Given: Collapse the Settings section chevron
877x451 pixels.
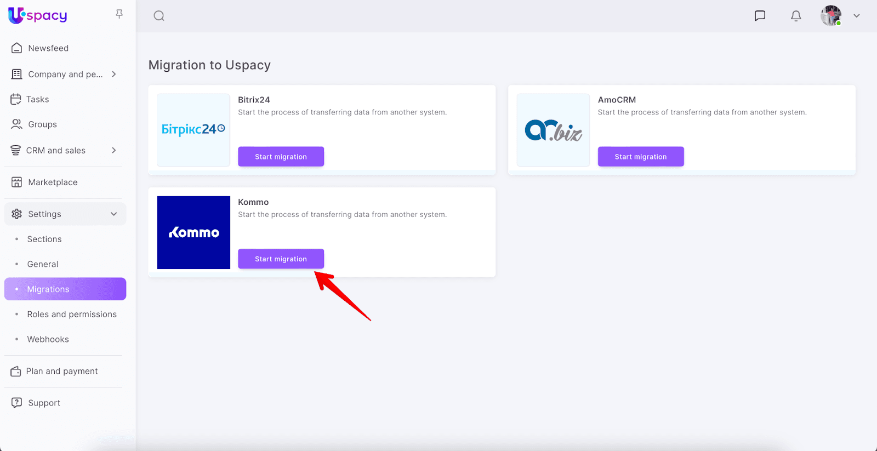Looking at the screenshot, I should coord(114,214).
